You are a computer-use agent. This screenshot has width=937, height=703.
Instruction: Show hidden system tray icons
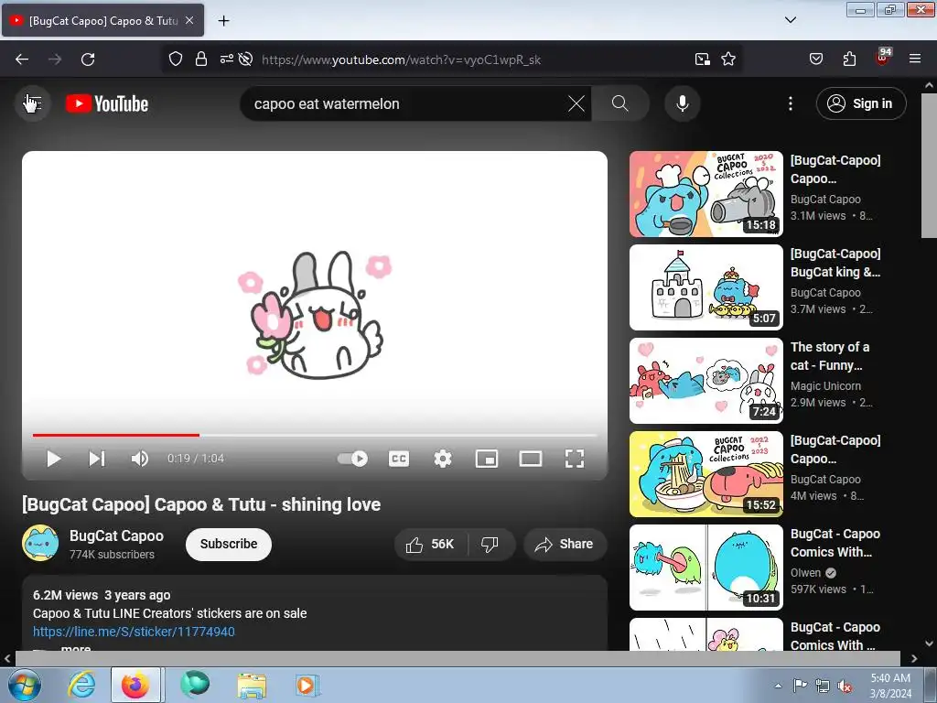click(x=778, y=686)
